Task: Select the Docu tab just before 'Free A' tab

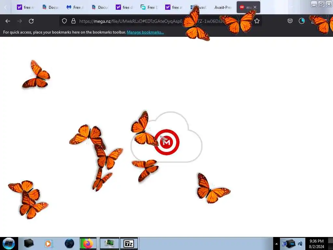Action: 50,7
